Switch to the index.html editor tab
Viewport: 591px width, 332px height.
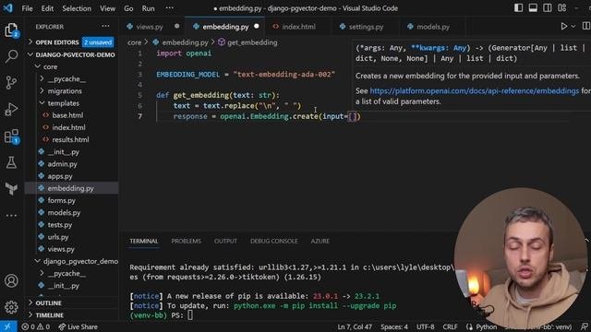tap(298, 27)
